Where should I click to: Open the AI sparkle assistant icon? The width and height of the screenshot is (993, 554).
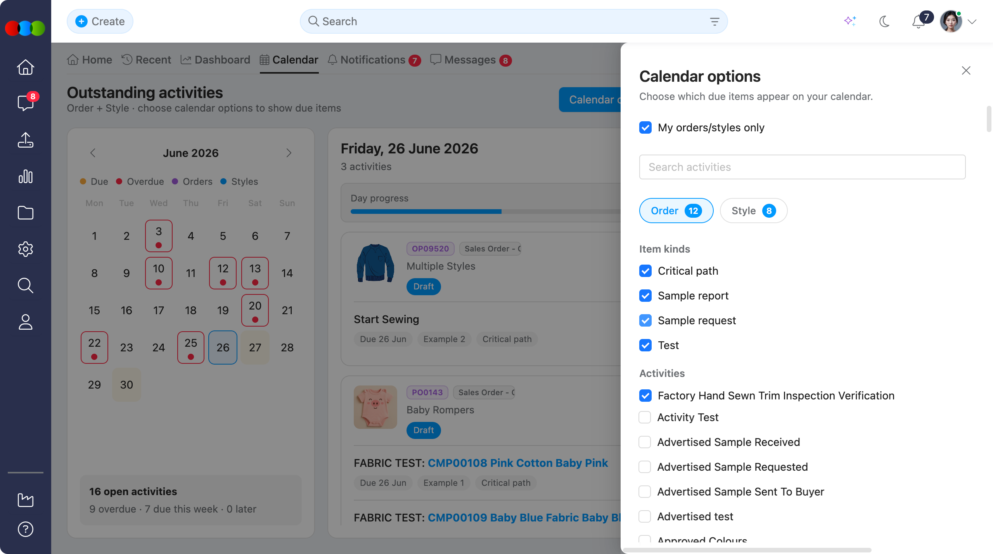click(850, 21)
